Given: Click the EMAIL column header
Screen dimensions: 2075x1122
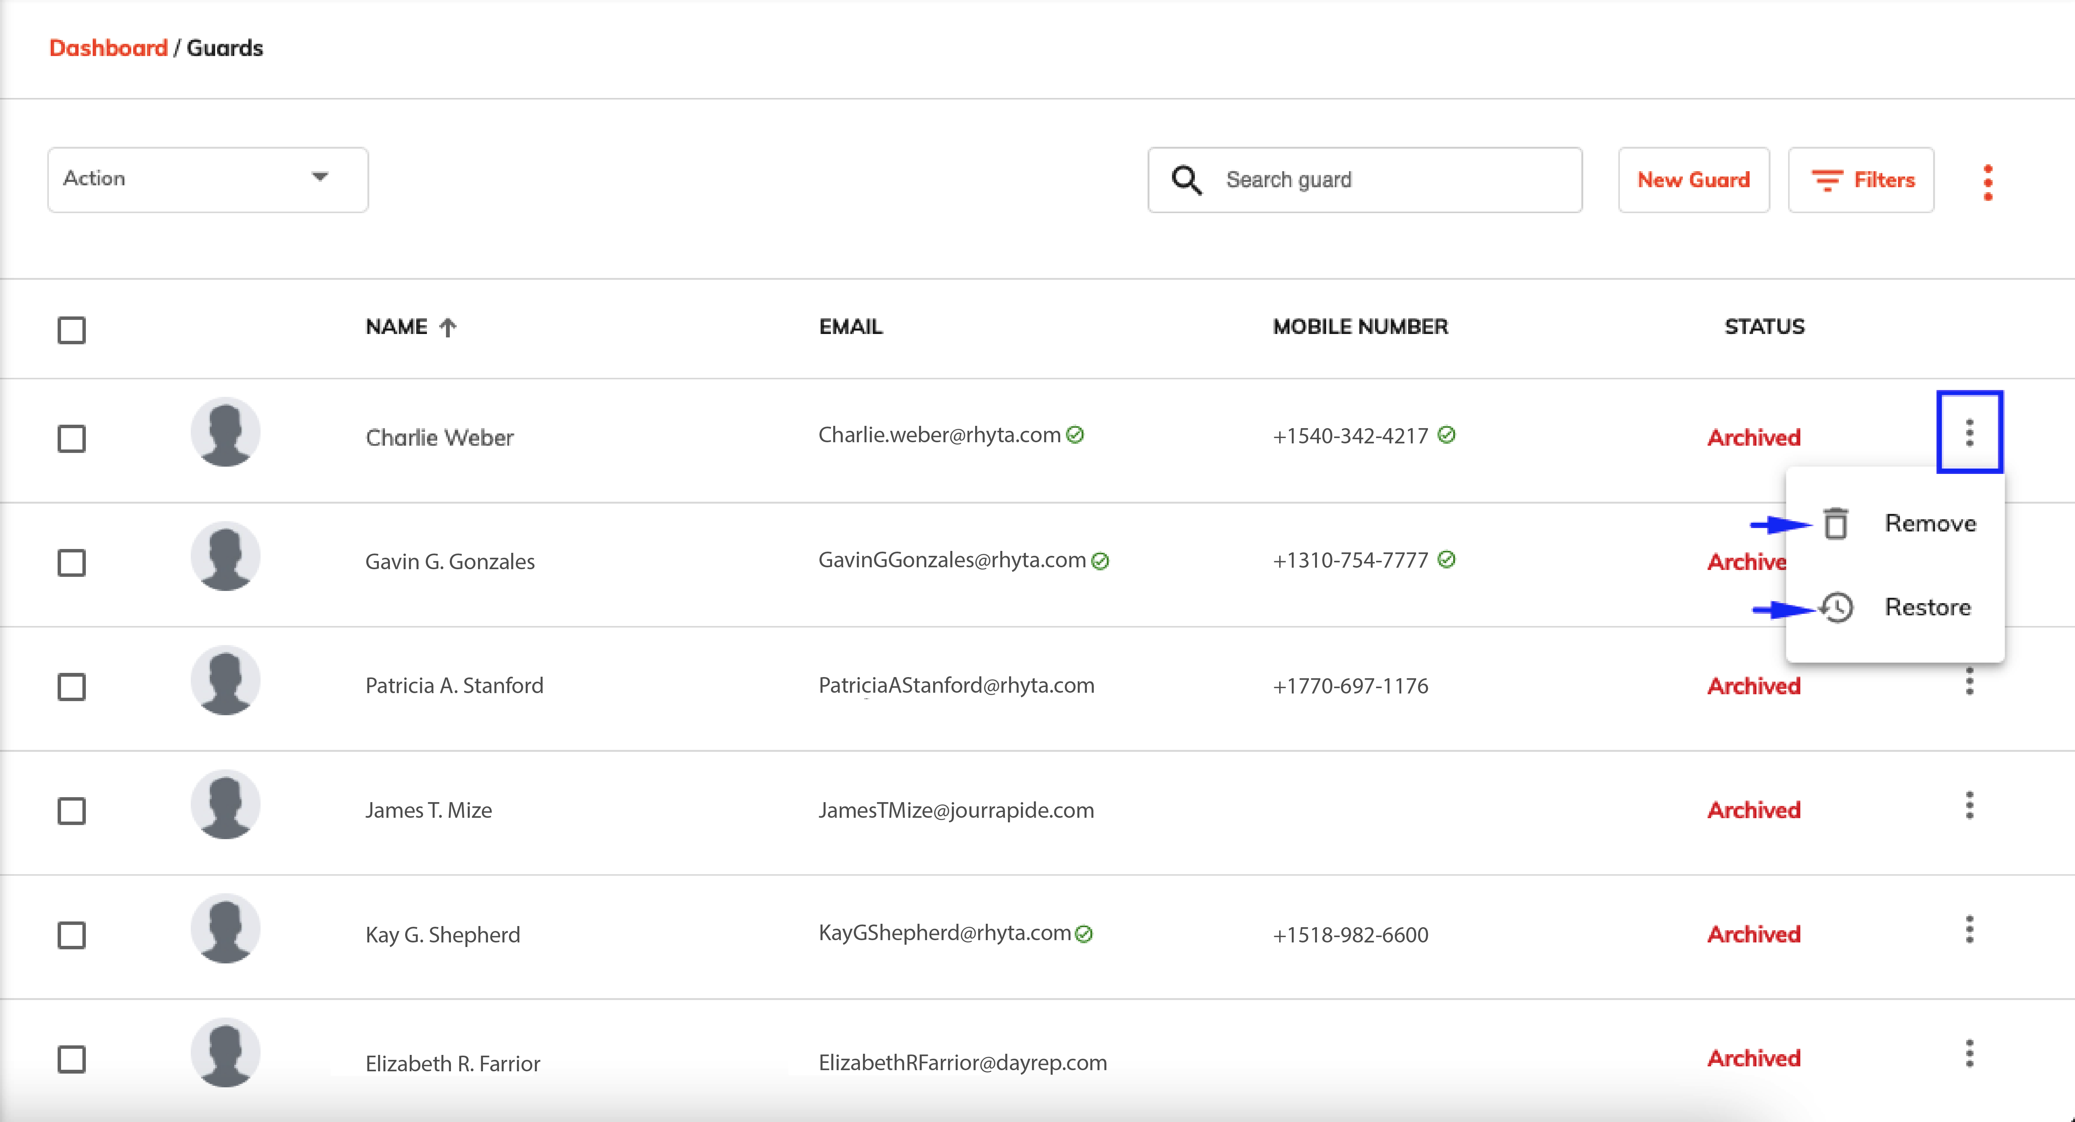Looking at the screenshot, I should click(851, 327).
